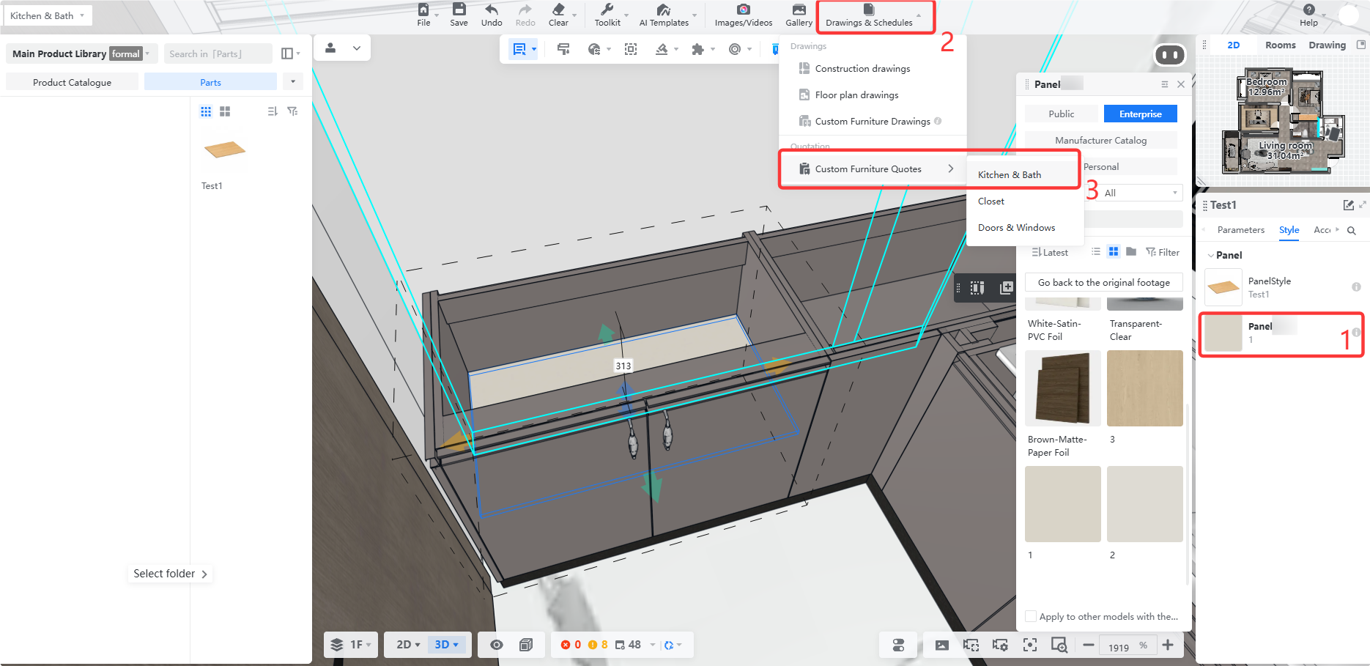Click the Save icon in top toolbar

click(x=459, y=10)
